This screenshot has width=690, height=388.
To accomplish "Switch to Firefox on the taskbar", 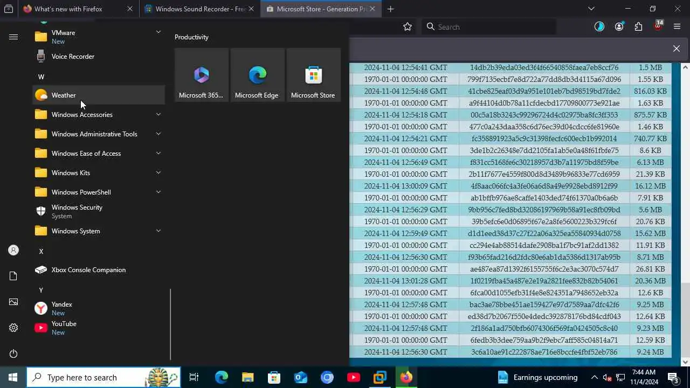I will 406,377.
